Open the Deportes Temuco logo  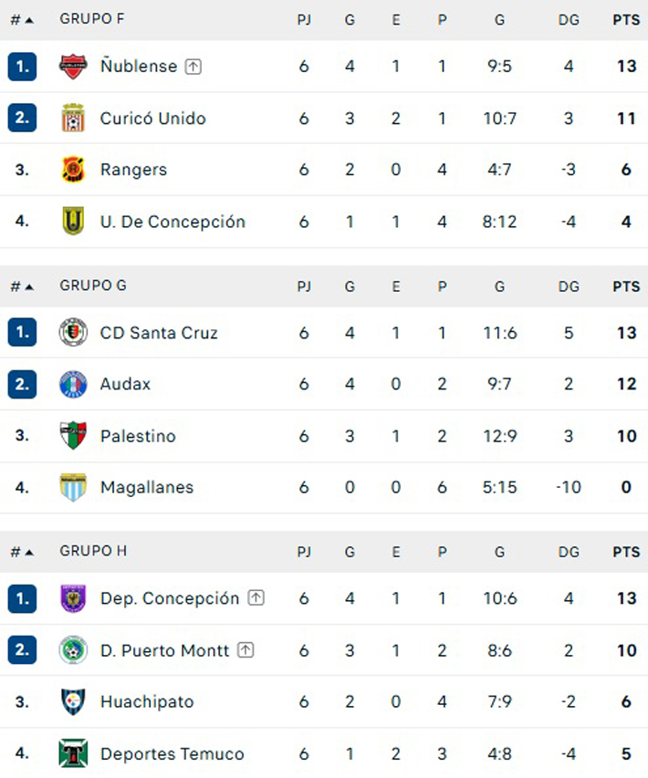[73, 753]
